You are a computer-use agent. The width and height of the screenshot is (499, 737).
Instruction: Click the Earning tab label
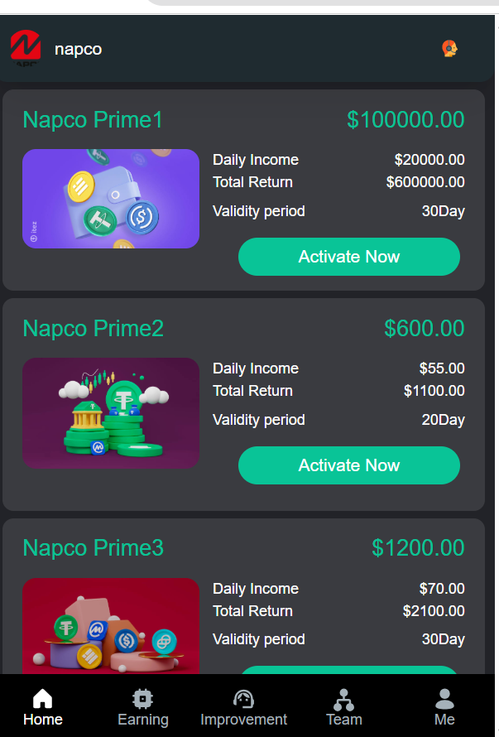click(x=142, y=720)
